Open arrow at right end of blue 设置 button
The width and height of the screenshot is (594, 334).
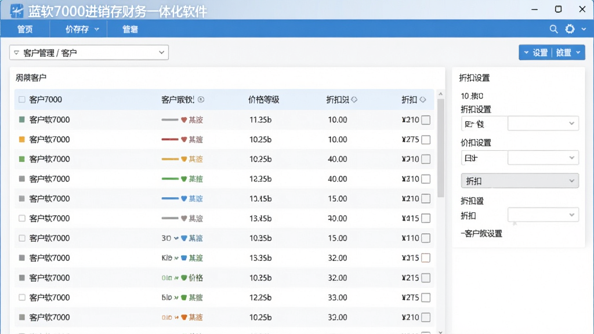pos(578,53)
